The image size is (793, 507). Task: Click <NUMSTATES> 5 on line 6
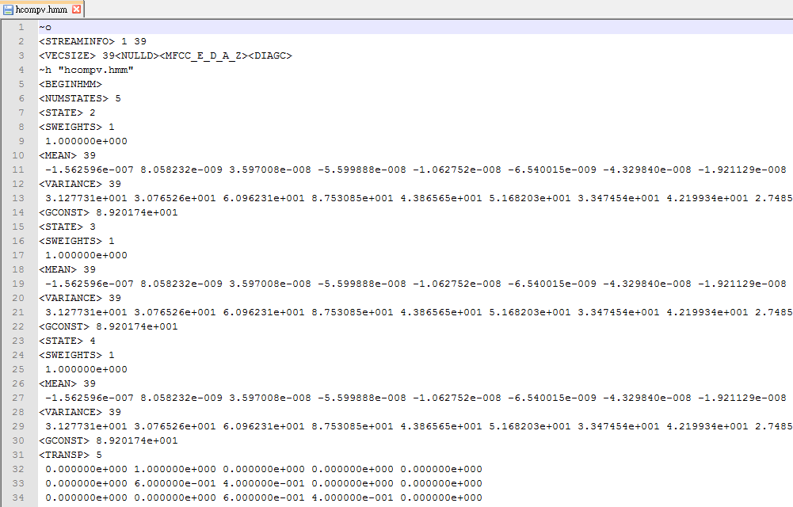point(80,98)
